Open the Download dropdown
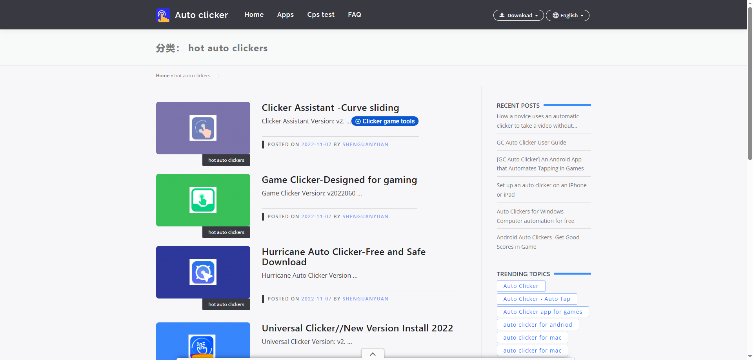Viewport: 753px width, 360px height. click(x=518, y=15)
